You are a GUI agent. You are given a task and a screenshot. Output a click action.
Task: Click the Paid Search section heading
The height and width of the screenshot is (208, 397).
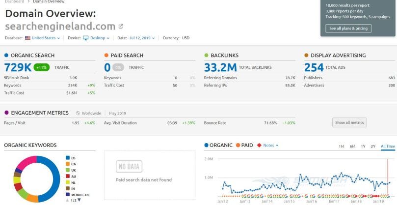pyautogui.click(x=127, y=55)
